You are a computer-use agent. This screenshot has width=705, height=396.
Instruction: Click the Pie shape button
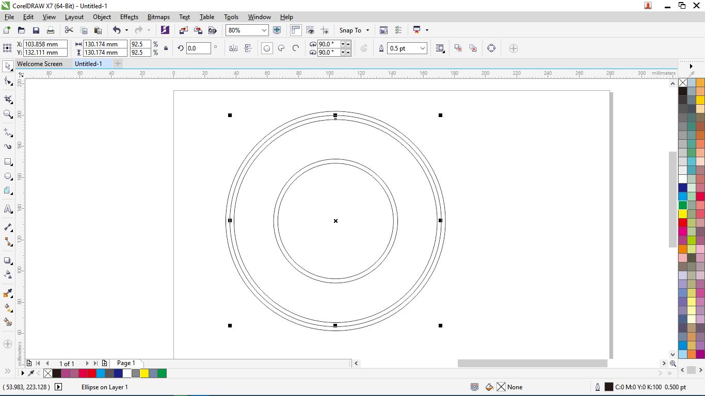(281, 48)
